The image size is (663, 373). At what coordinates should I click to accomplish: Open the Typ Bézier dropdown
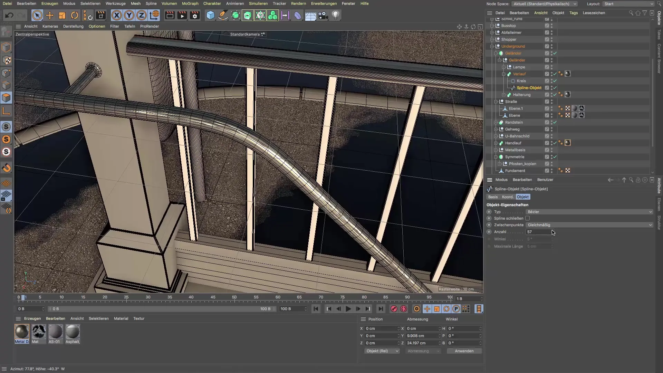(589, 212)
